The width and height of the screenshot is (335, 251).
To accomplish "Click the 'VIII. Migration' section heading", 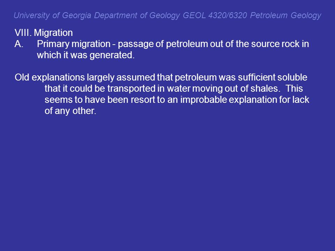I will click(44, 33).
